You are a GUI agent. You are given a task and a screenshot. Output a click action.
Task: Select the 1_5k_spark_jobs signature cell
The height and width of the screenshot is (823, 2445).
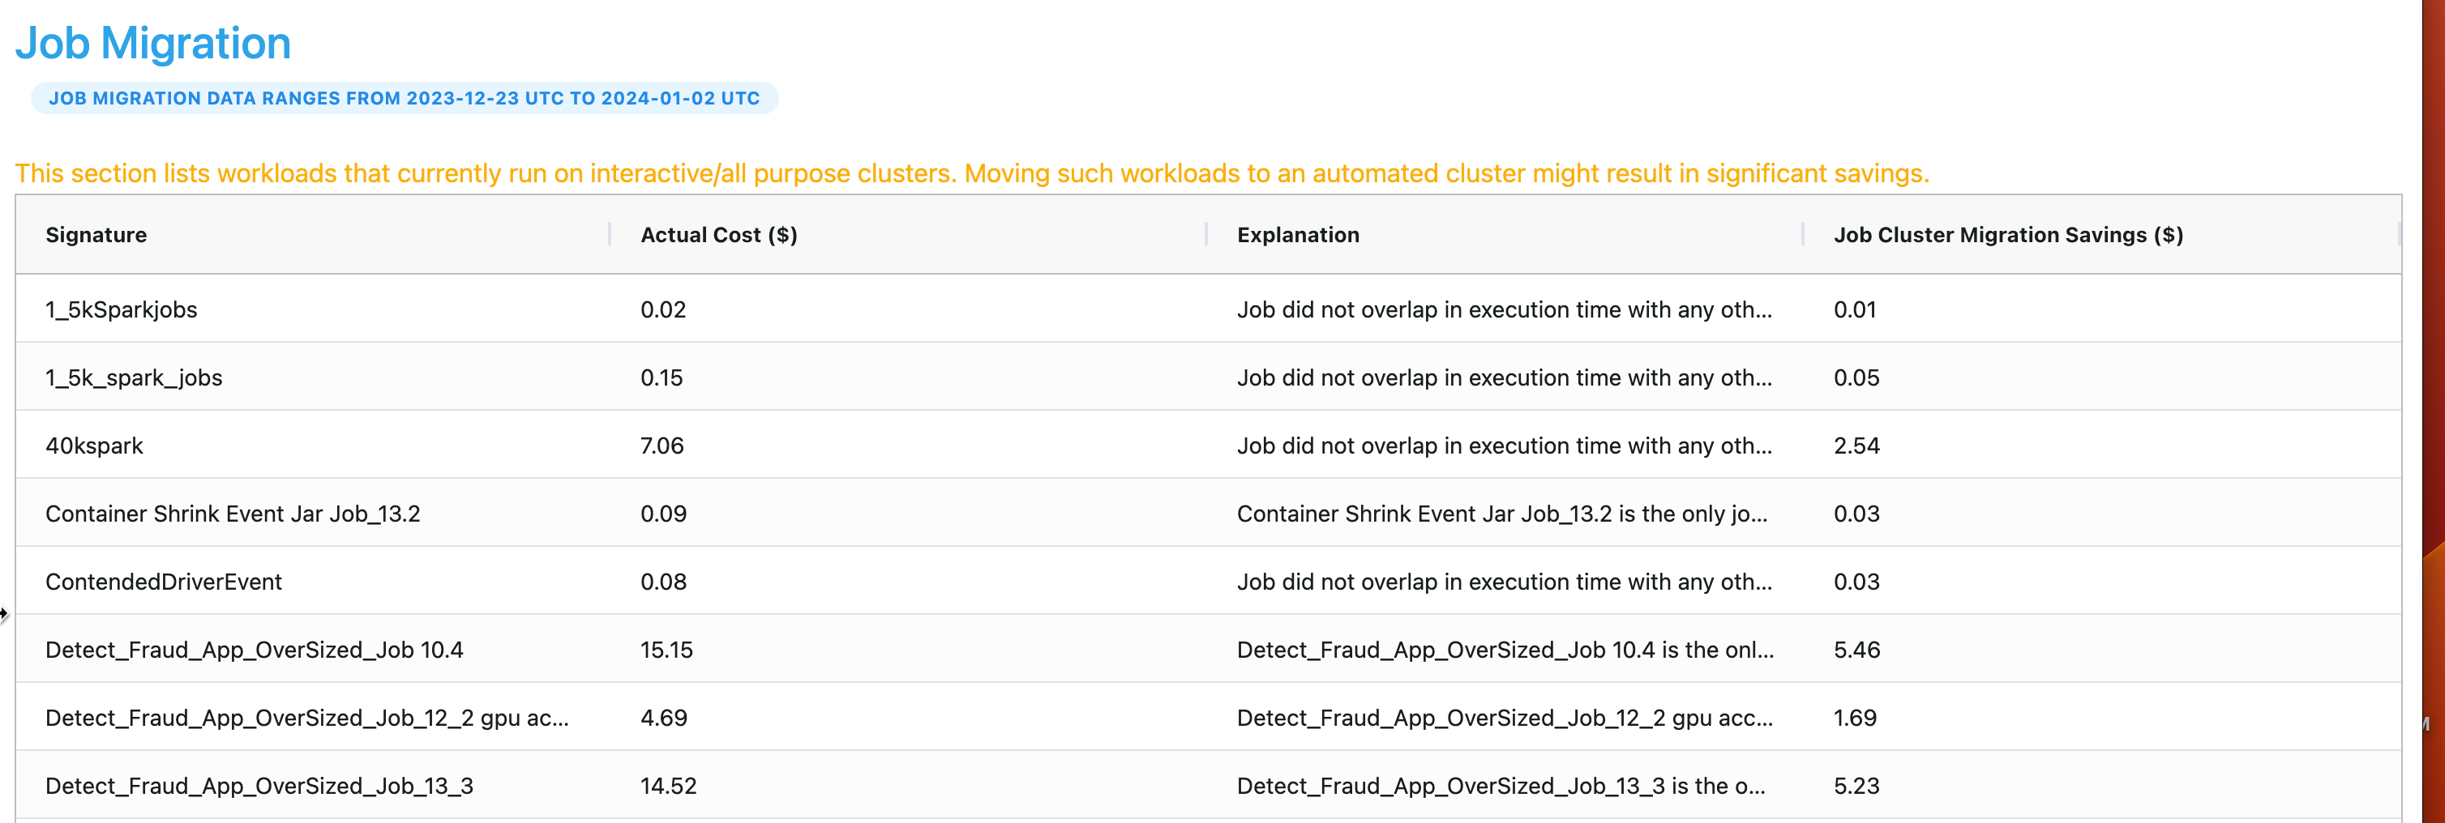point(134,378)
